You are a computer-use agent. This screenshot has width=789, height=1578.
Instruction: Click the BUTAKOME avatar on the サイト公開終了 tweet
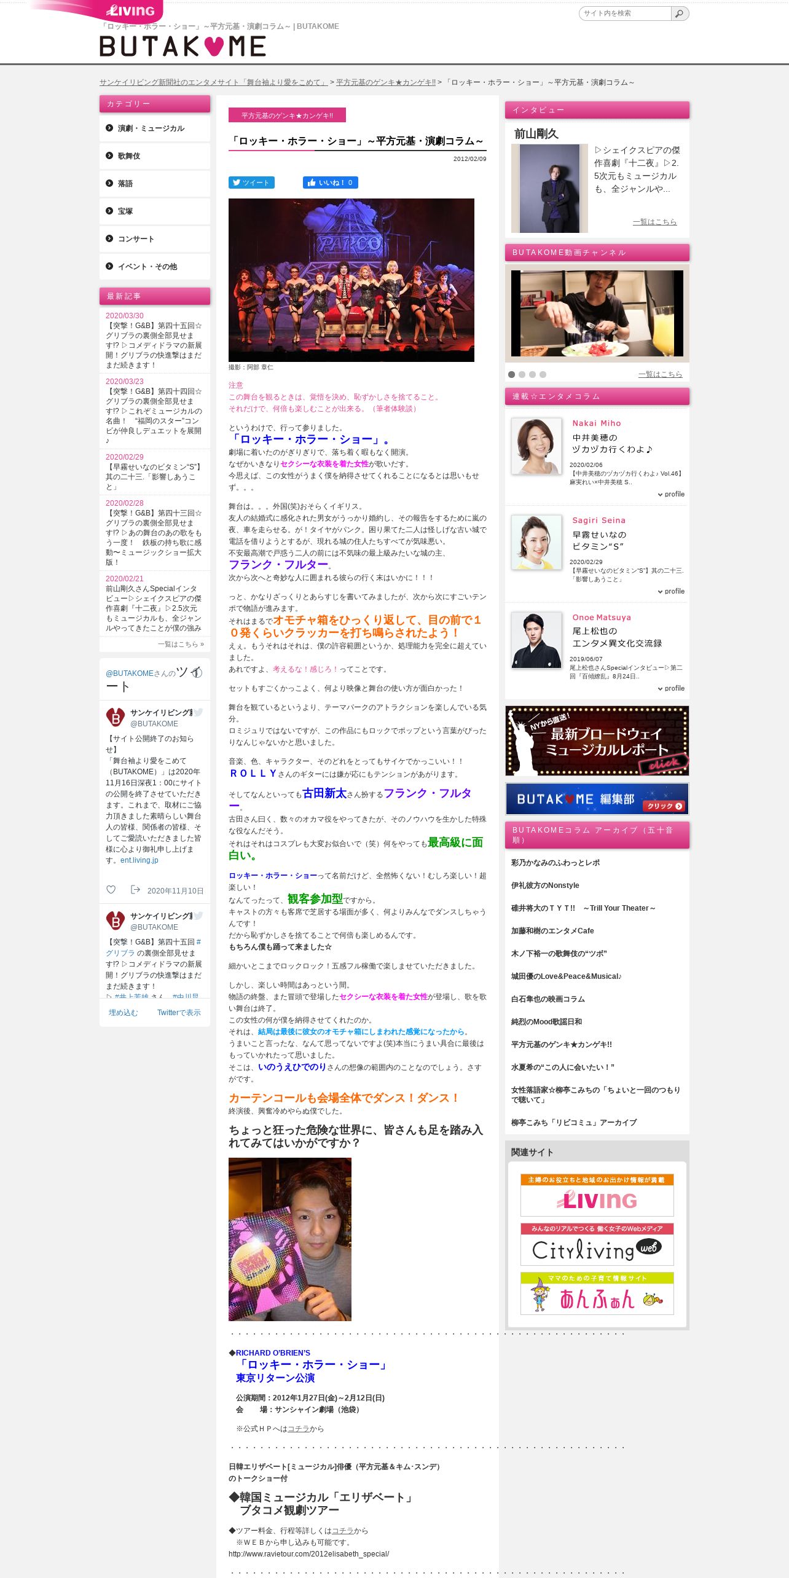point(116,717)
